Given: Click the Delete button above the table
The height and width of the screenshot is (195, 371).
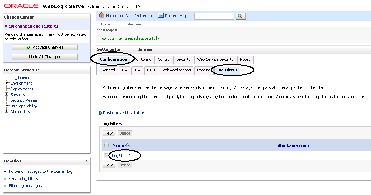Looking at the screenshot, I should [125, 133].
